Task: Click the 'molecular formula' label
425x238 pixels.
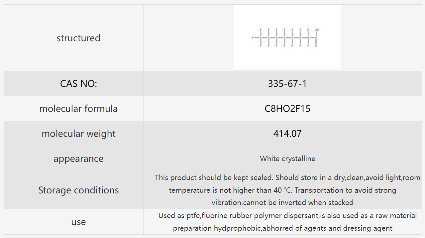Action: pos(78,109)
